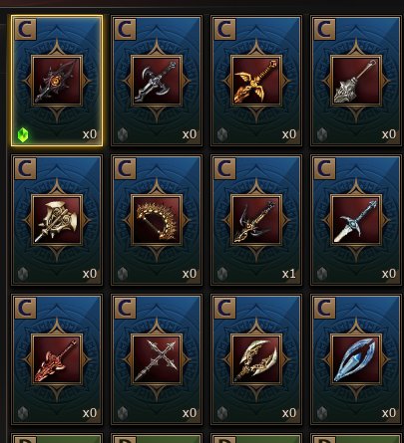
Task: Select the ornate golden battle axe icon
Action: [x=57, y=220]
